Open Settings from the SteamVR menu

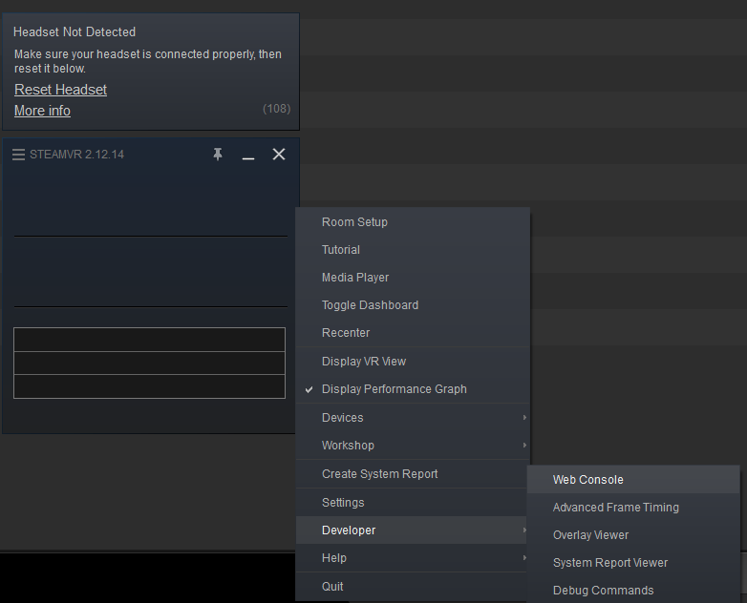coord(413,502)
